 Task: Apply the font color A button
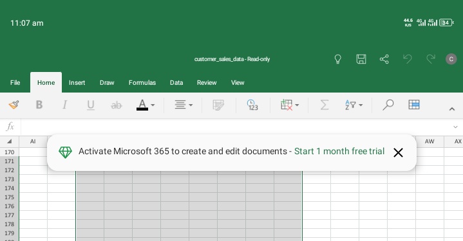click(142, 105)
